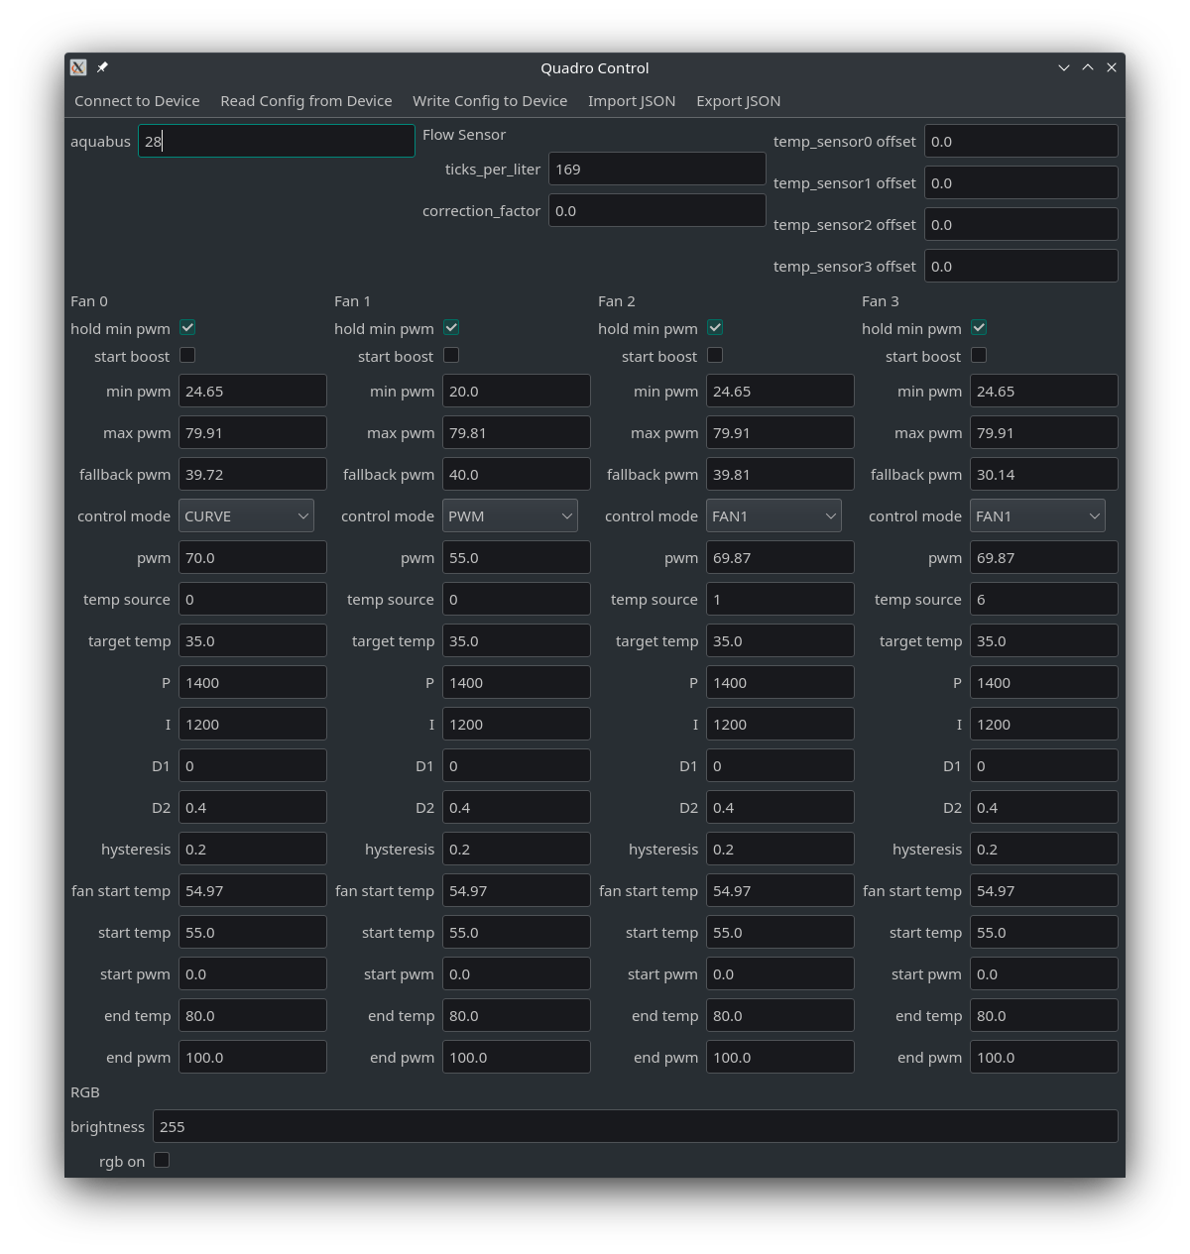Click the ticks_per_liter field showing 169
This screenshot has width=1190, height=1254.
tap(657, 169)
